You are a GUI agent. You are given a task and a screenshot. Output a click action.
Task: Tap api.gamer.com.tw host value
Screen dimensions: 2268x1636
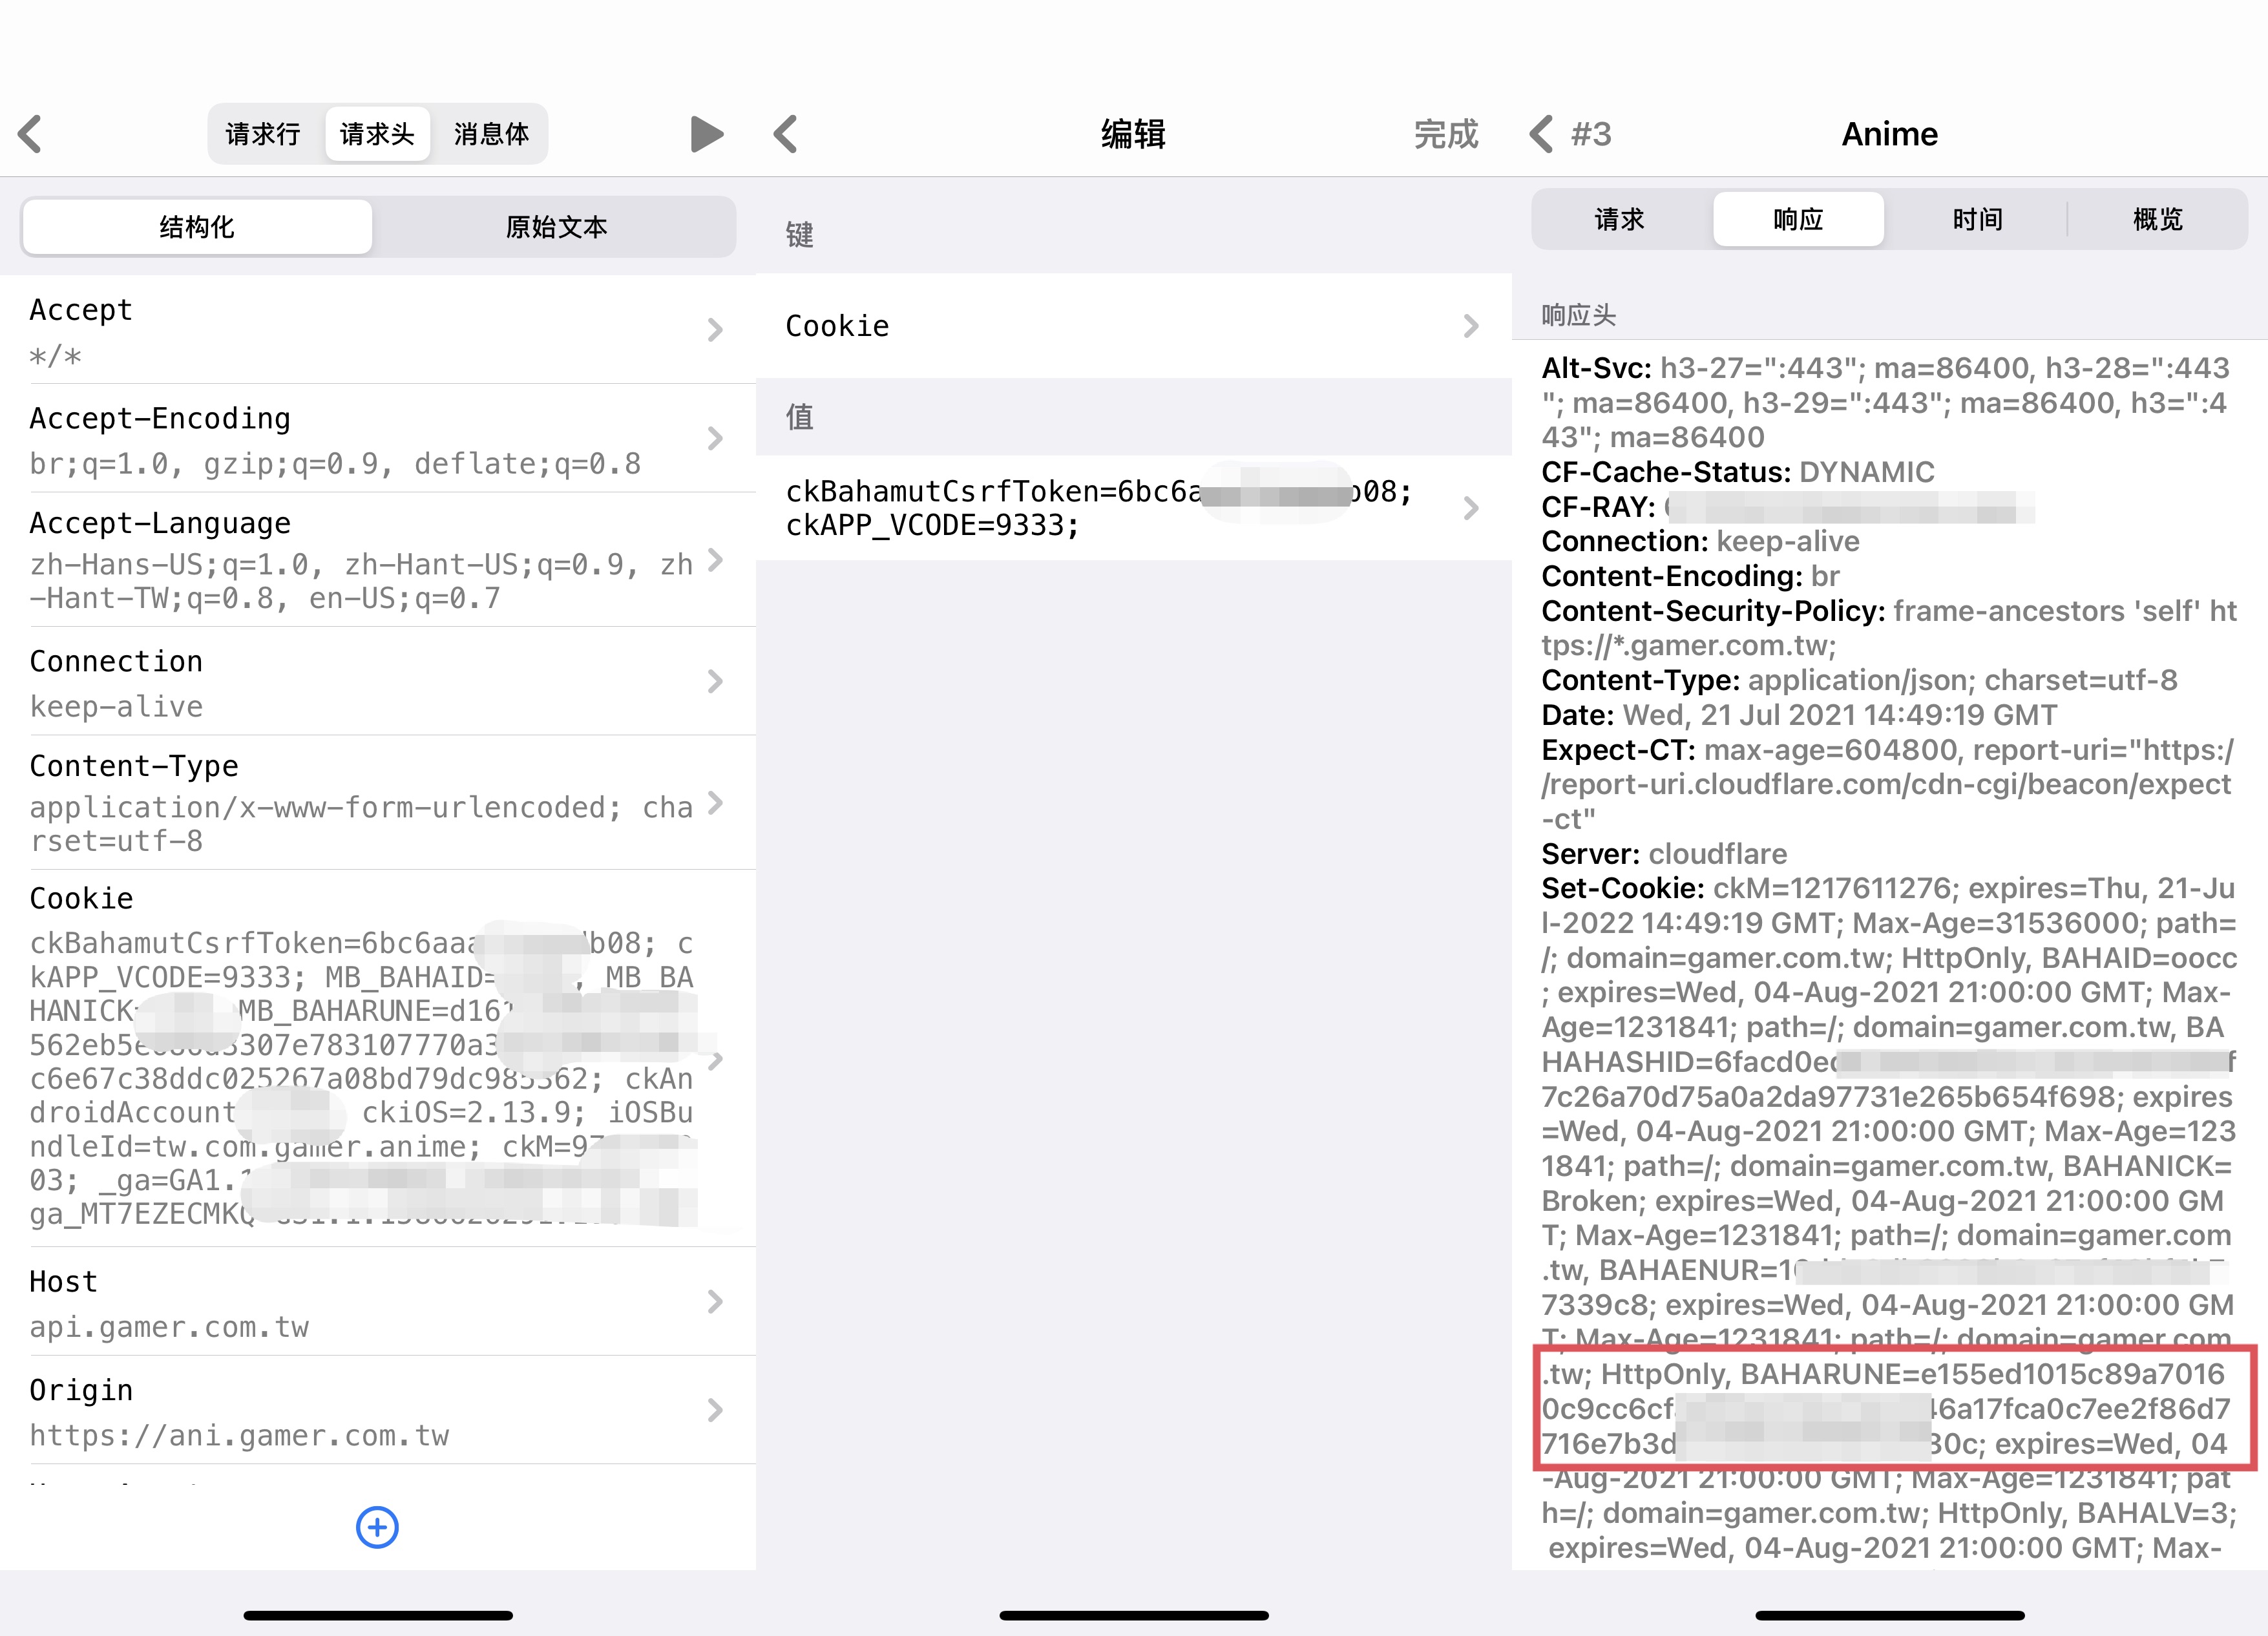pyautogui.click(x=169, y=1327)
